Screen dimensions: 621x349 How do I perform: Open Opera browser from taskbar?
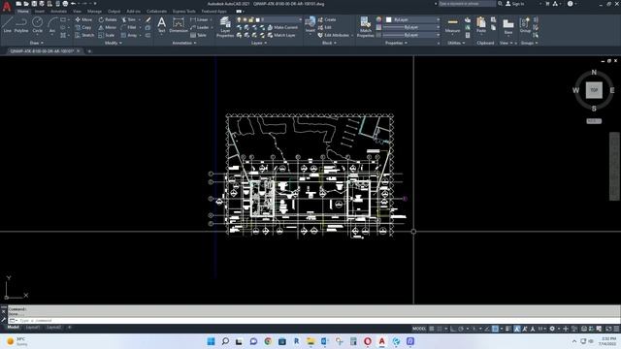368,341
